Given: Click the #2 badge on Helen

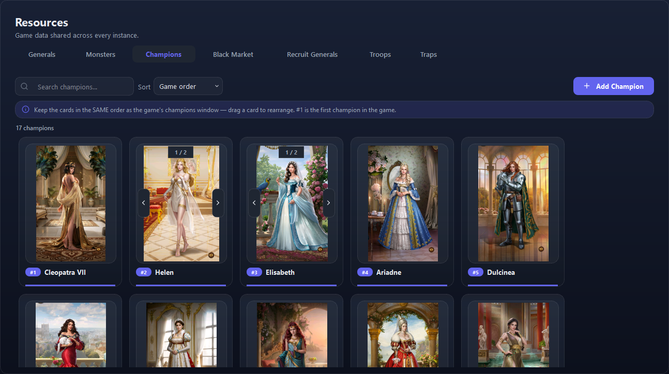Looking at the screenshot, I should tap(144, 272).
